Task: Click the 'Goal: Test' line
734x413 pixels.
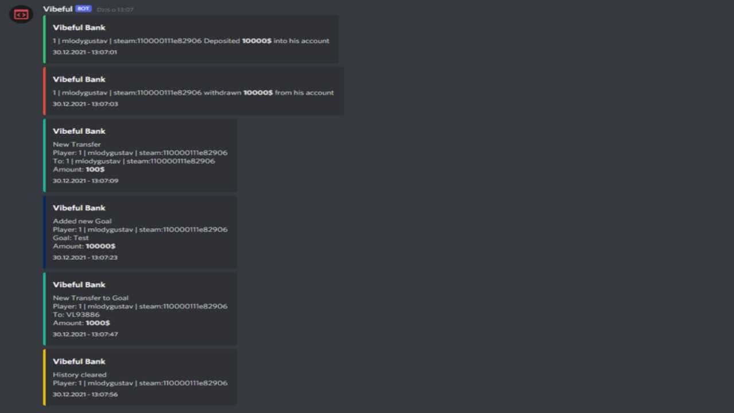Action: (x=71, y=237)
